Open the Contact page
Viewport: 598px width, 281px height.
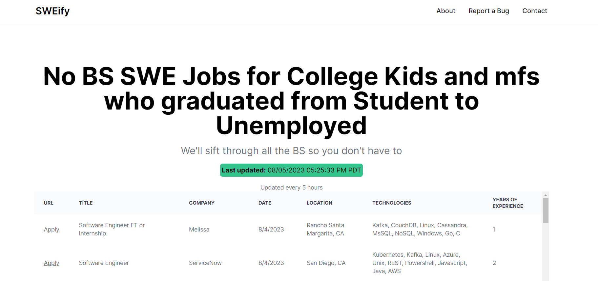tap(535, 11)
